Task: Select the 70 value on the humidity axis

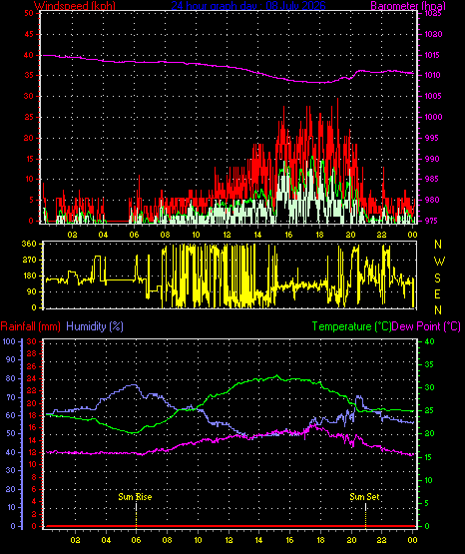Action: click(11, 397)
